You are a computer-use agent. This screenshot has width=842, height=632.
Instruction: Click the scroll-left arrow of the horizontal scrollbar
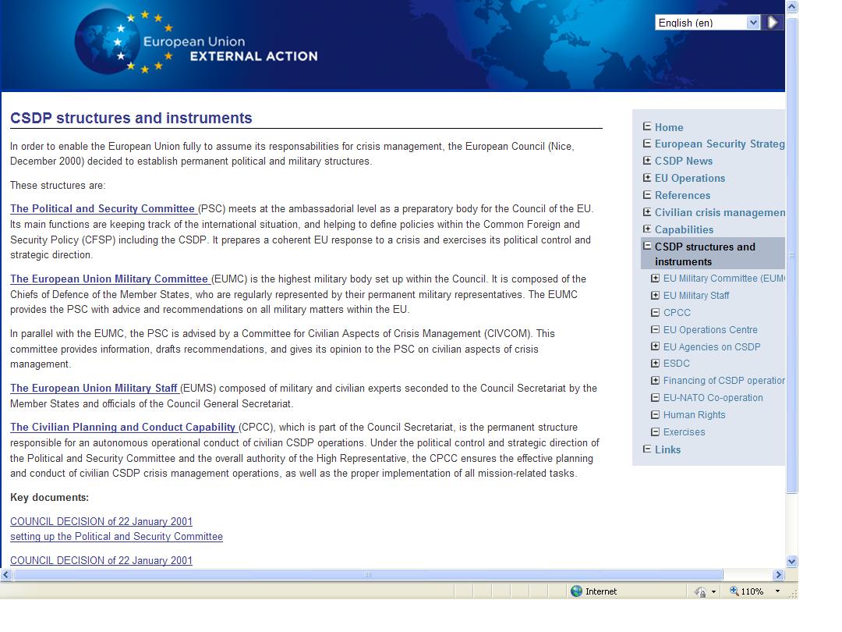pos(6,575)
